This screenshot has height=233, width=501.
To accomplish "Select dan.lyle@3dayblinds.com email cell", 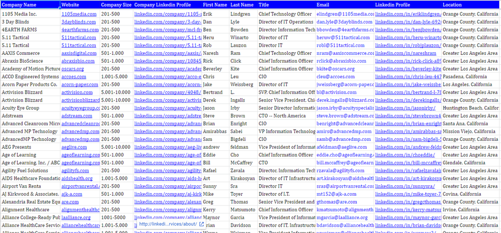I will (345, 22).
